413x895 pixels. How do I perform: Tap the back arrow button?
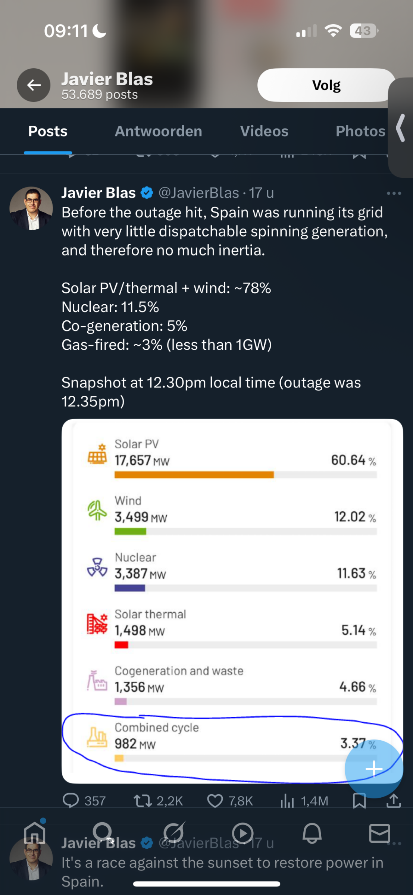tap(34, 85)
